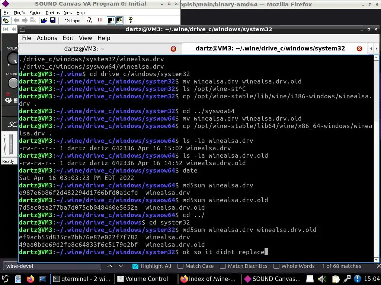Click terminal scrollbar down arrow

[376, 259]
